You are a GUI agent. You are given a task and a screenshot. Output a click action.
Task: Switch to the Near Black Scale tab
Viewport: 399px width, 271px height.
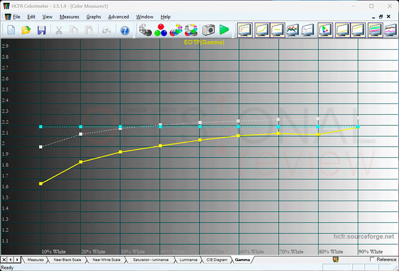pos(67,260)
